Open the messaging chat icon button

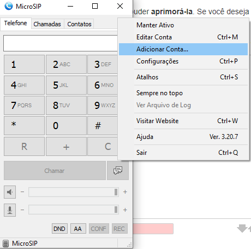[118, 171]
